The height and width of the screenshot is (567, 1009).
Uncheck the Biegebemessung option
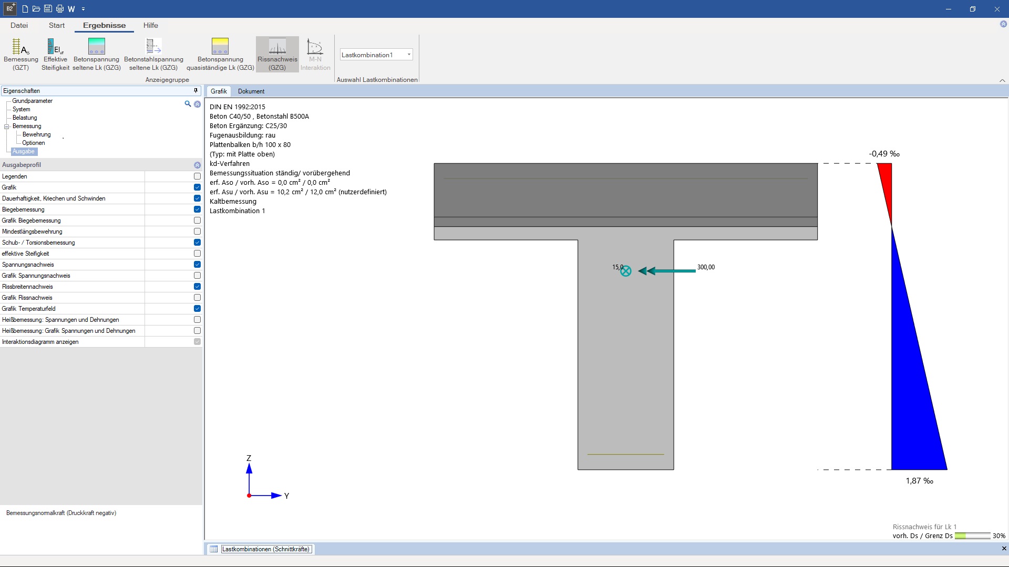tap(197, 209)
